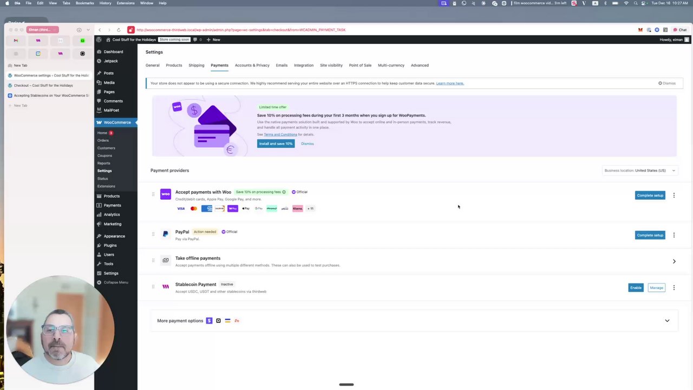Open the MetaMask fox extension icon
Screen dimensions: 693x390
[x=640, y=30]
